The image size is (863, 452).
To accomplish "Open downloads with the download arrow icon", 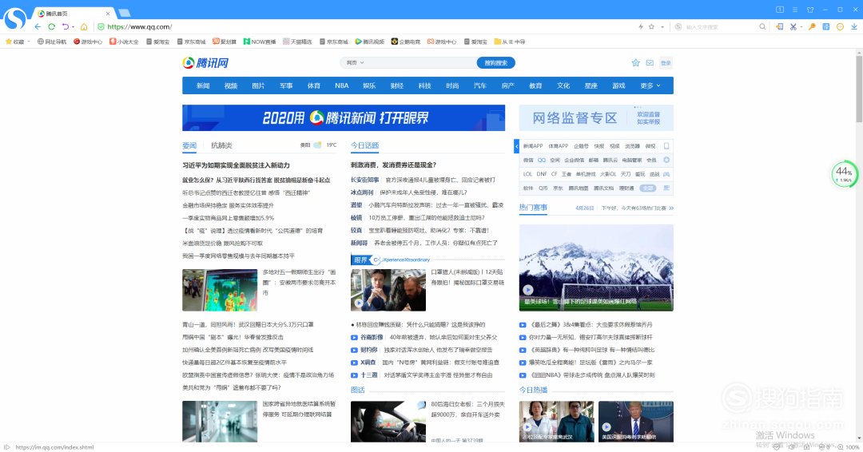I will 854,26.
